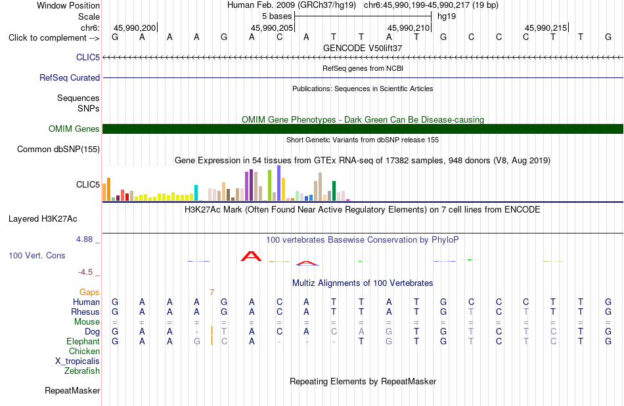Click the 'RepeatMasker' track label
Screen dimensions: 624x406
point(72,390)
